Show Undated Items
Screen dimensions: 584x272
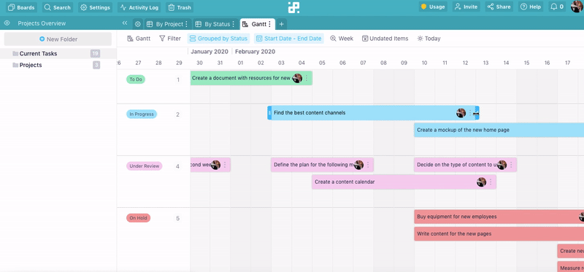coord(385,39)
